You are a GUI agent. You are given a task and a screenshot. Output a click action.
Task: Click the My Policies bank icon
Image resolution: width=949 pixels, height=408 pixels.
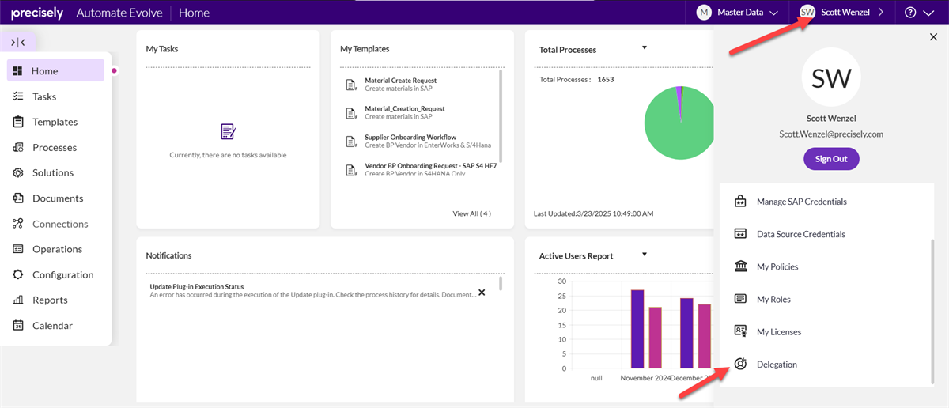740,266
